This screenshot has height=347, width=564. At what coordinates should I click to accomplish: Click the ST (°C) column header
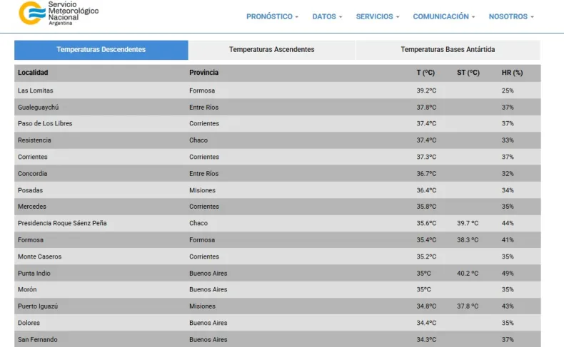(x=468, y=73)
